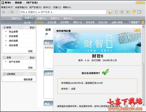The height and width of the screenshot is (112, 146).
Task: Open the 行情(Q) menu
Action: [57, 7]
